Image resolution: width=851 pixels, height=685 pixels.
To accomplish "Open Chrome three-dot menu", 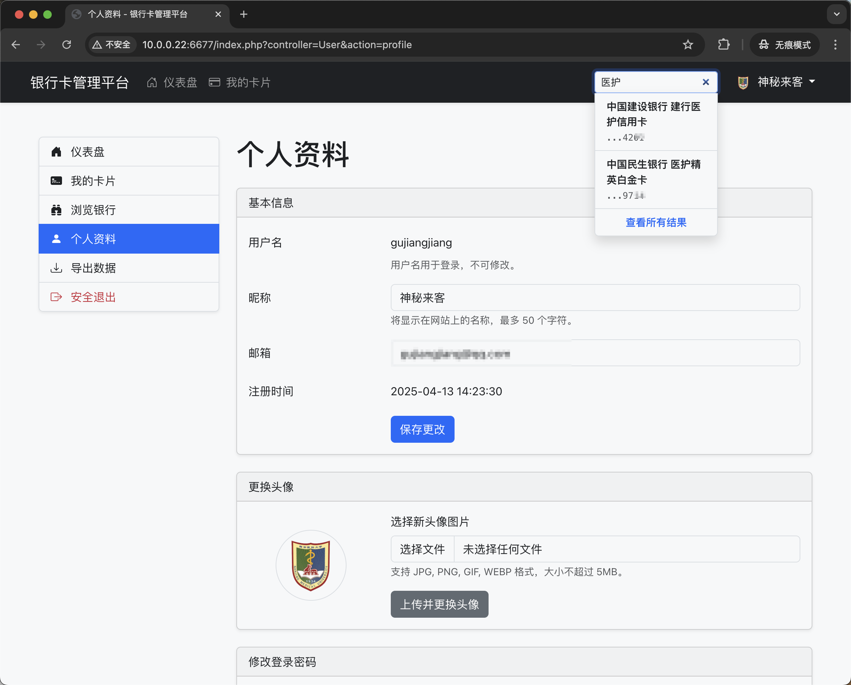I will point(835,45).
